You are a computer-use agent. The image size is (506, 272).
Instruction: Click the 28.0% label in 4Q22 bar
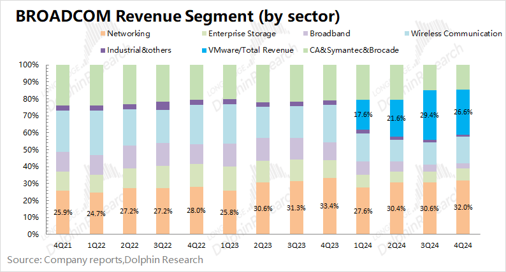click(196, 210)
